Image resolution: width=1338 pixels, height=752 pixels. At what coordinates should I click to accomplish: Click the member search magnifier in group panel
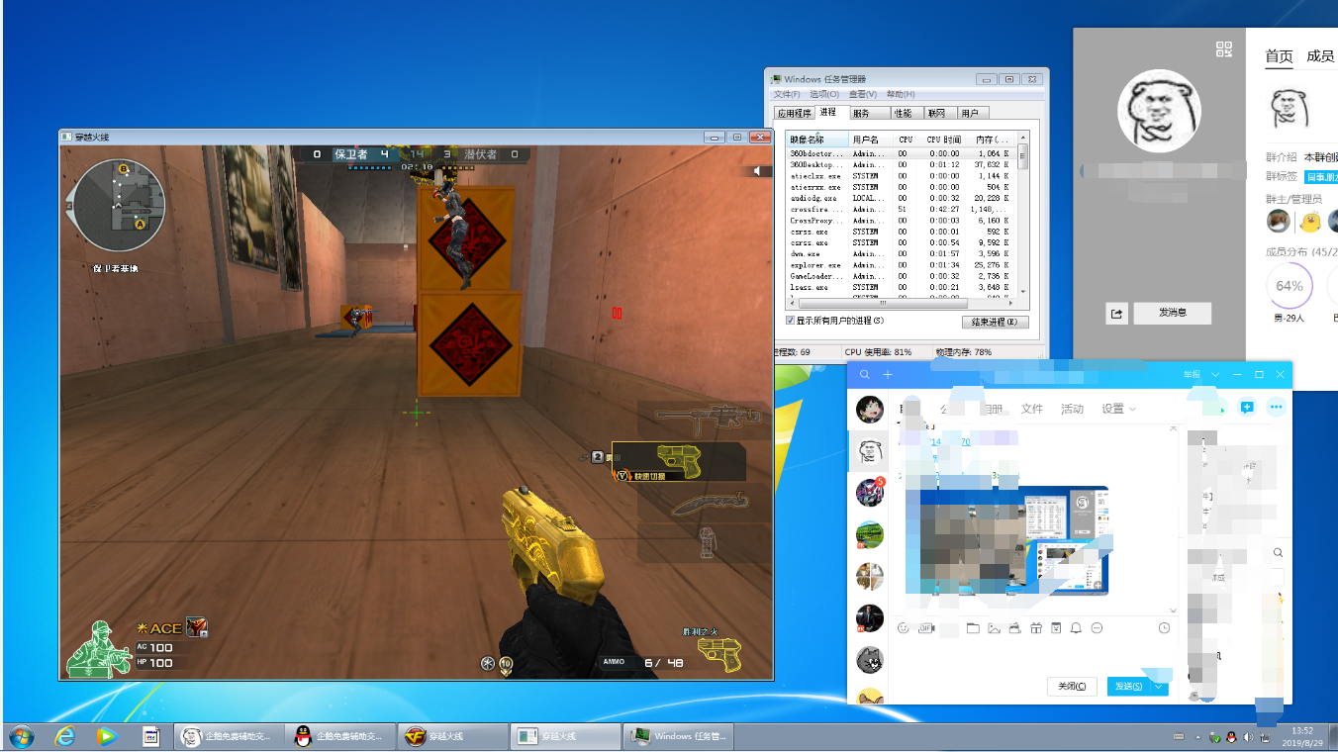(1278, 553)
